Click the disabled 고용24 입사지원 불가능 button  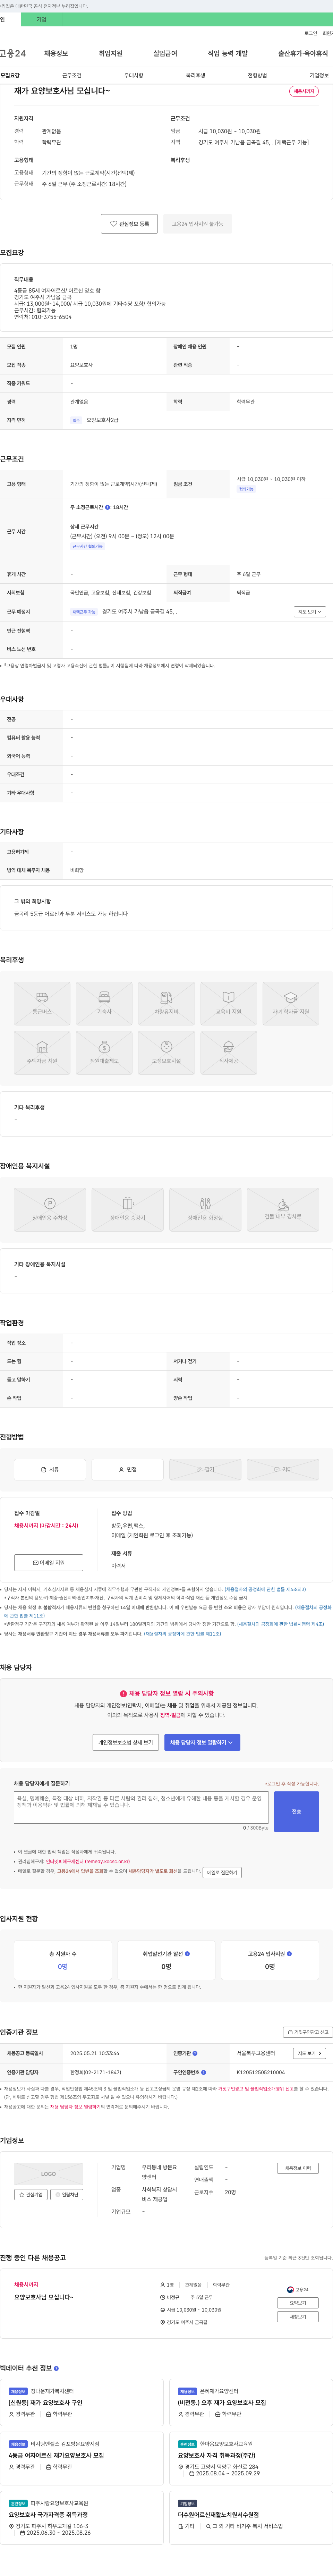coord(198,224)
